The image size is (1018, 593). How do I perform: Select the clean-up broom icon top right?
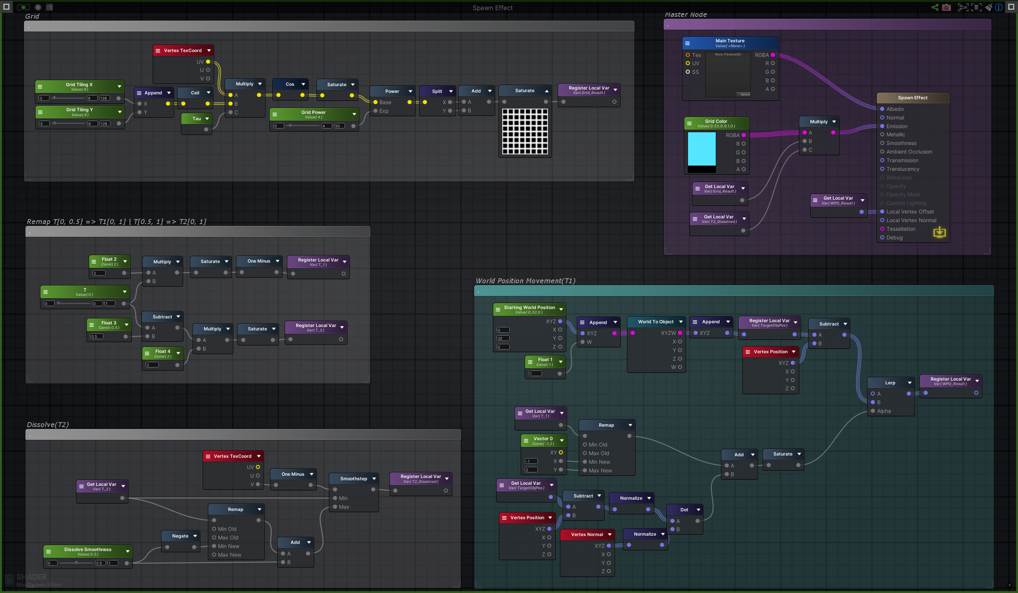pyautogui.click(x=989, y=7)
